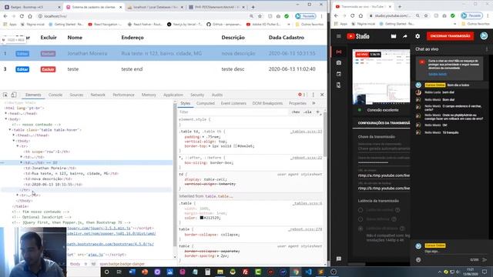Screen dimensions: 493x277
Task: Expand the head element in DOM tree
Action: tap(6, 113)
